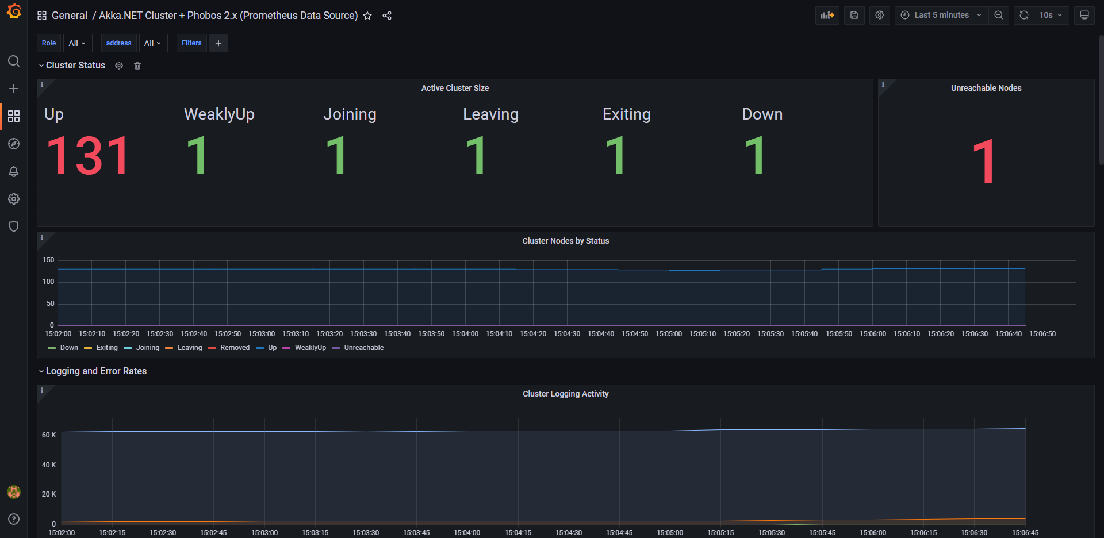Open the Search dashboards icon in sidebar
The image size is (1104, 538).
point(14,61)
